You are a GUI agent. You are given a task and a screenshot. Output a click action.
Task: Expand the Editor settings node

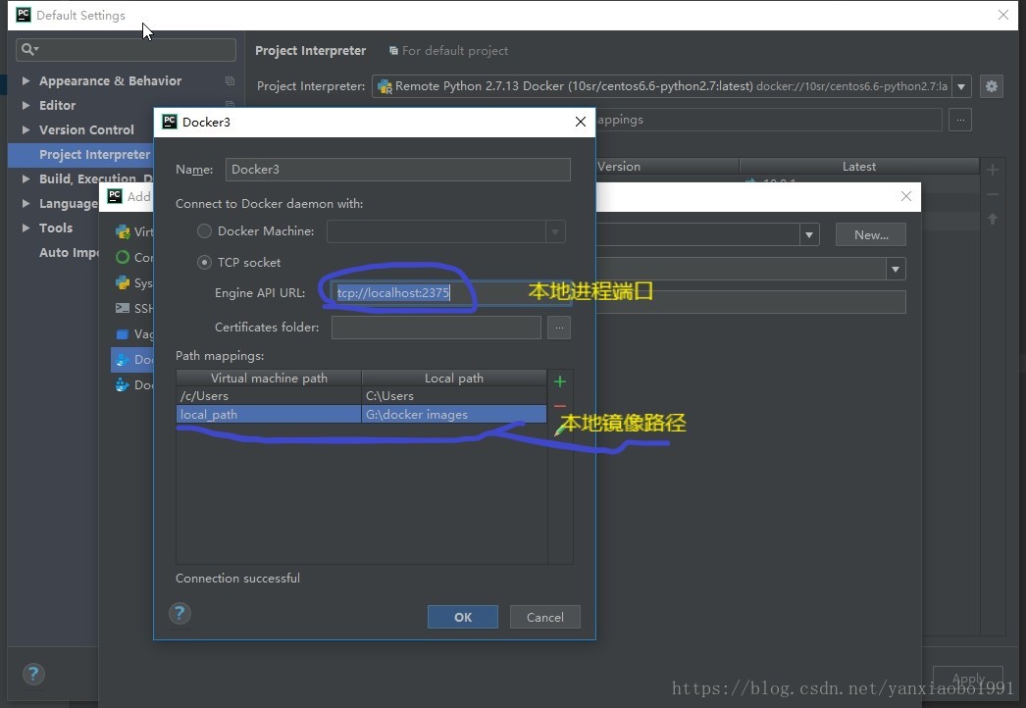(x=26, y=105)
